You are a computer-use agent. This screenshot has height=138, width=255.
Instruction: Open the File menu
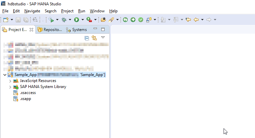point(5,11)
